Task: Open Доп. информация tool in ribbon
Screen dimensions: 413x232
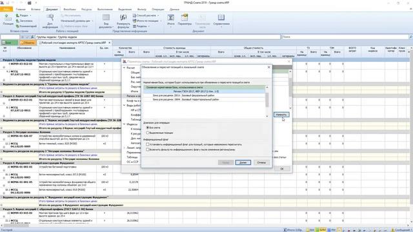Action: [x=50, y=21]
